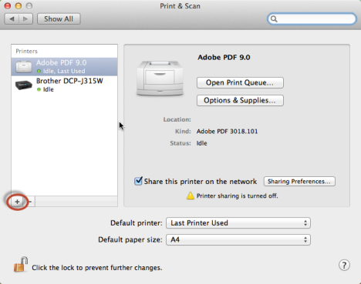Click the 'Print & Scan' window title
The height and width of the screenshot is (284, 361).
coord(180,6)
